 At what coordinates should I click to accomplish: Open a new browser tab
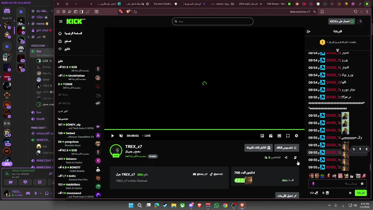[x=91, y=4]
